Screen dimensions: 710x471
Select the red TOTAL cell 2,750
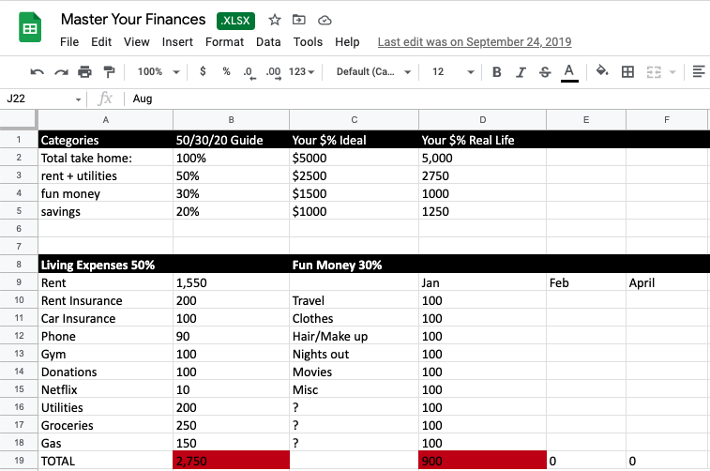231,461
